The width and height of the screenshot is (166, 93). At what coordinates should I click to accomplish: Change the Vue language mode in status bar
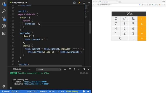62,91
